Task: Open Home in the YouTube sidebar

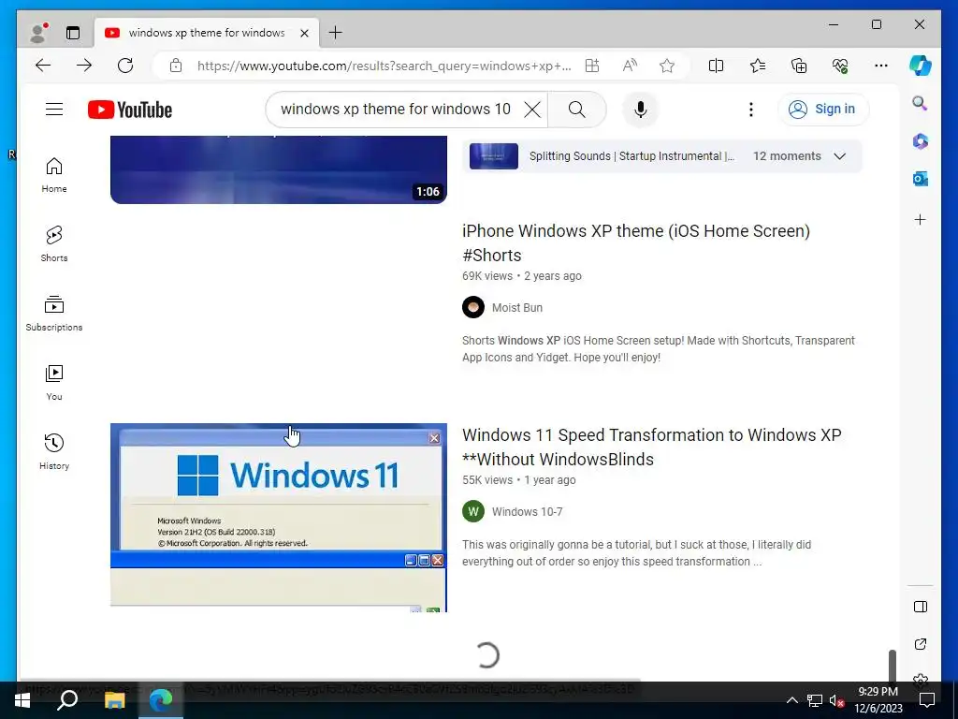Action: coord(54,175)
